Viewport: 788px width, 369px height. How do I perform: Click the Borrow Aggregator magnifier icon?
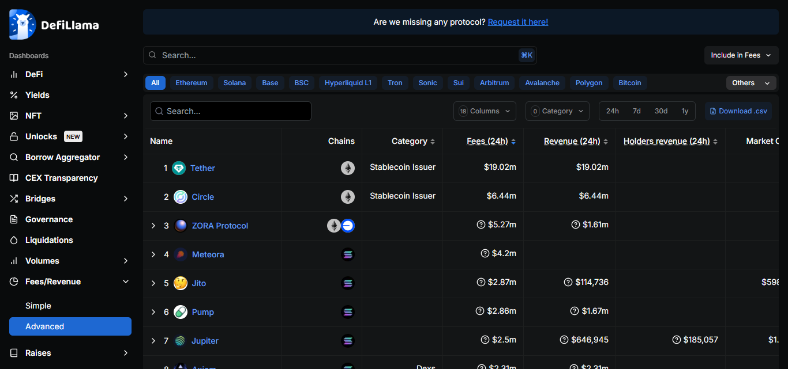coord(14,157)
